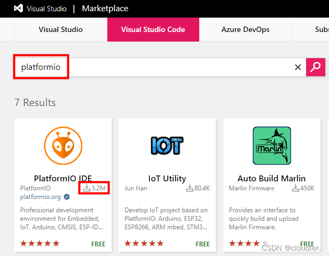Open the PlatformIO IDE extension title
329x256 pixels.
pos(62,179)
